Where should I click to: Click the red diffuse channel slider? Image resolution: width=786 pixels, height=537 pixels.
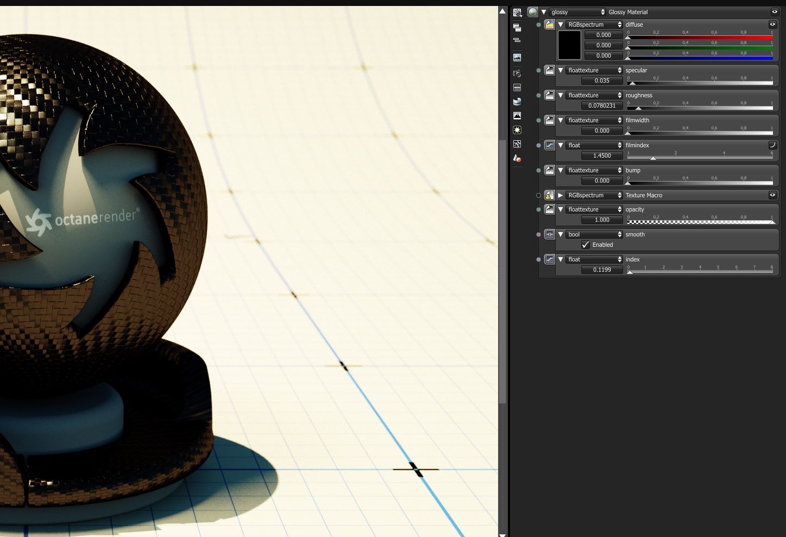tap(700, 38)
